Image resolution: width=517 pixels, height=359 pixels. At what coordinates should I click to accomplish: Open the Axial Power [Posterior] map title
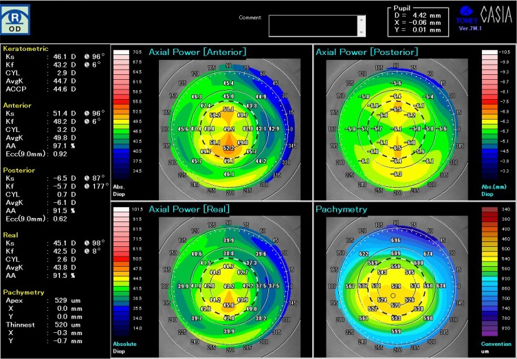(x=366, y=52)
